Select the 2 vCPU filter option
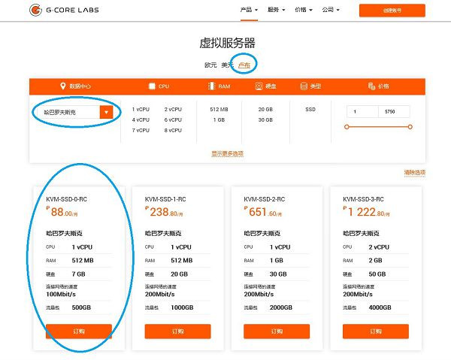Screen dimensions: 451x360 (x=173, y=109)
